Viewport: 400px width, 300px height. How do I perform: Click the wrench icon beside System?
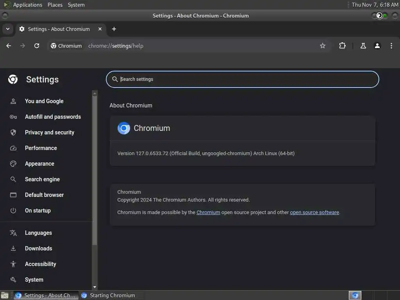pos(13,280)
